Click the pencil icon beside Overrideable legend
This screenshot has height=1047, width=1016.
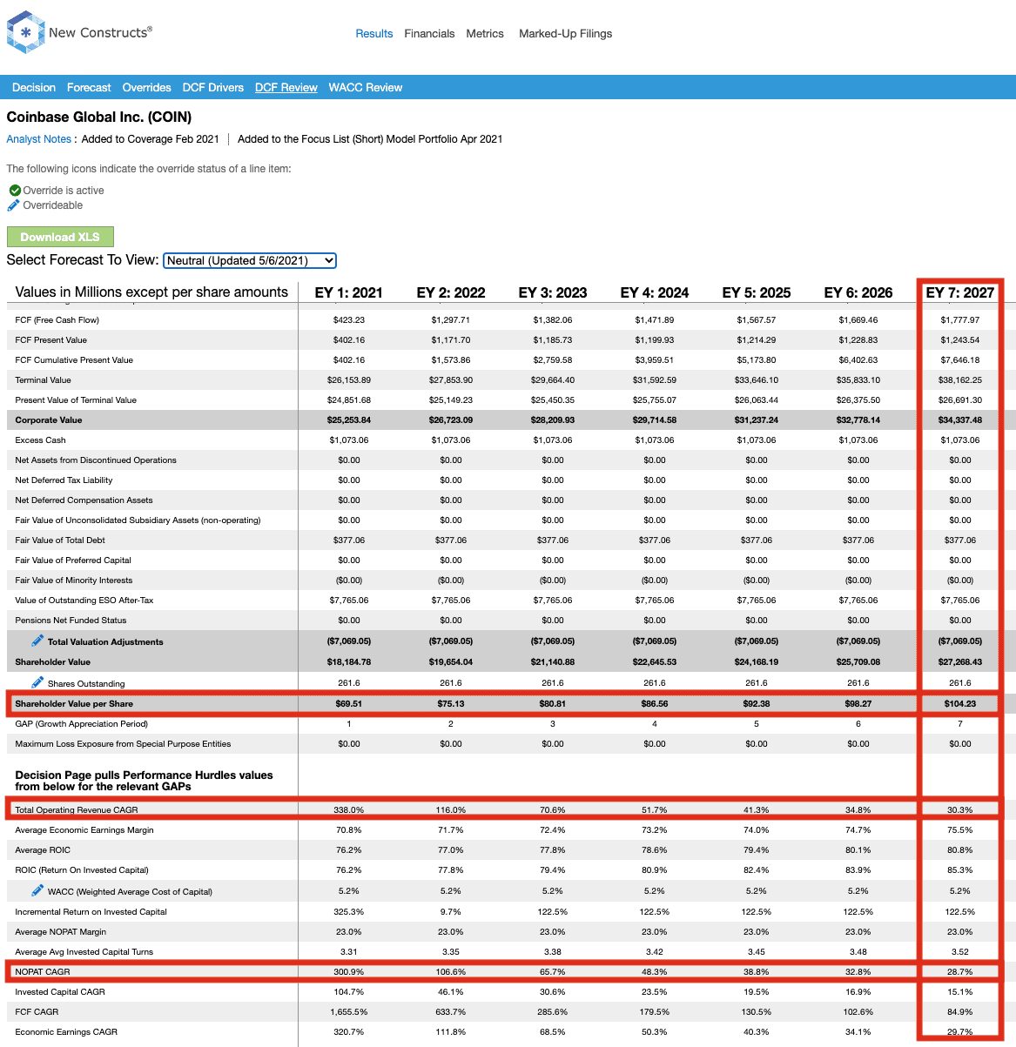click(13, 205)
